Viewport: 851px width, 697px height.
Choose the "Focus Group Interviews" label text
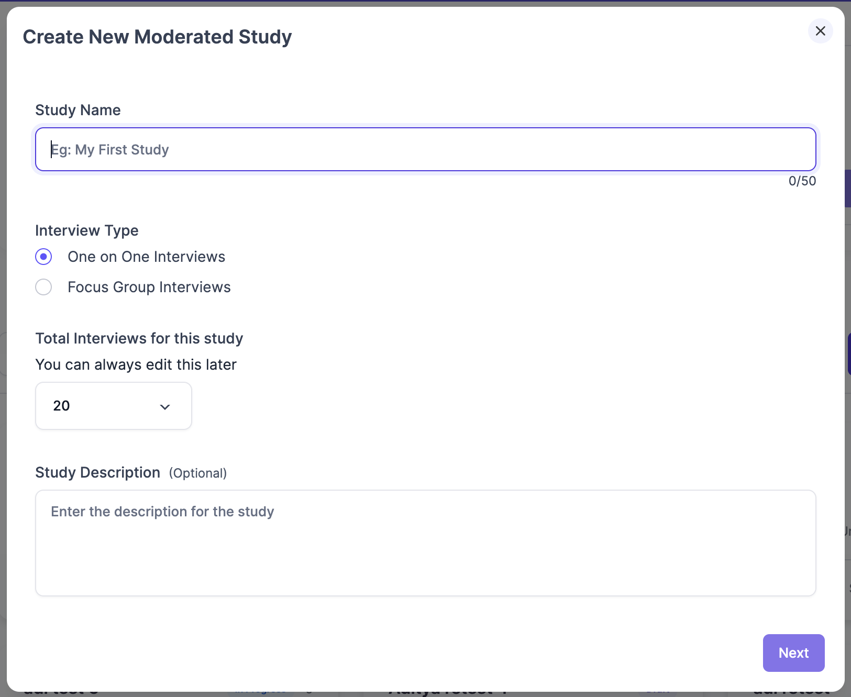point(149,287)
